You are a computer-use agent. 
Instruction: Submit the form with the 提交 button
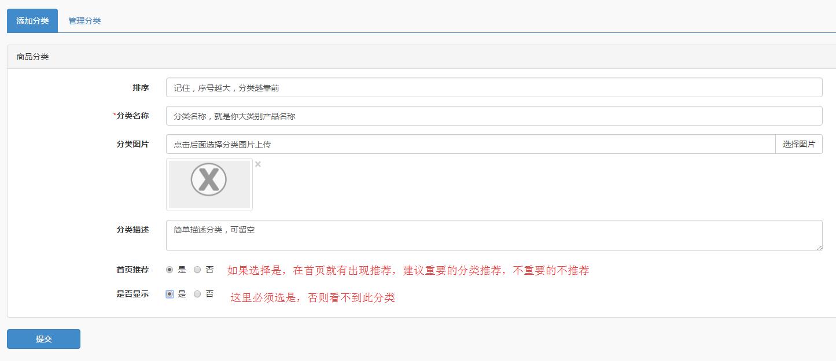(x=43, y=339)
